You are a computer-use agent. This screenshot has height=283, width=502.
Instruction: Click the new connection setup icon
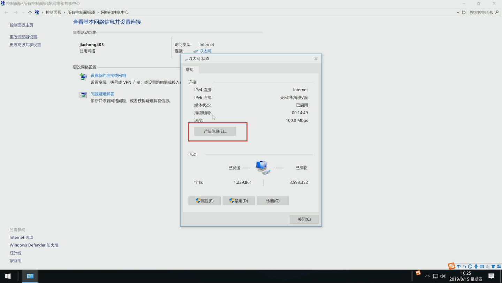click(83, 77)
